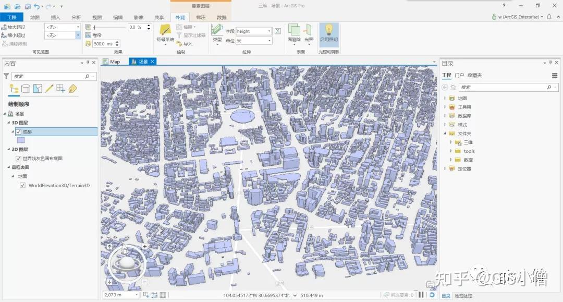This screenshot has width=563, height=302.
Task: Uncheck WorldElevation3D/Terrain3D elevation source
Action: click(22, 185)
